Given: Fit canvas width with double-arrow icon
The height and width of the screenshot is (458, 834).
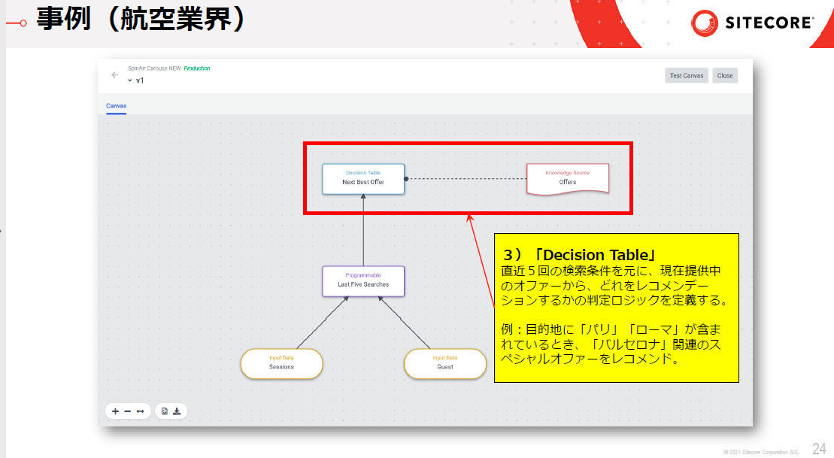Looking at the screenshot, I should (141, 411).
